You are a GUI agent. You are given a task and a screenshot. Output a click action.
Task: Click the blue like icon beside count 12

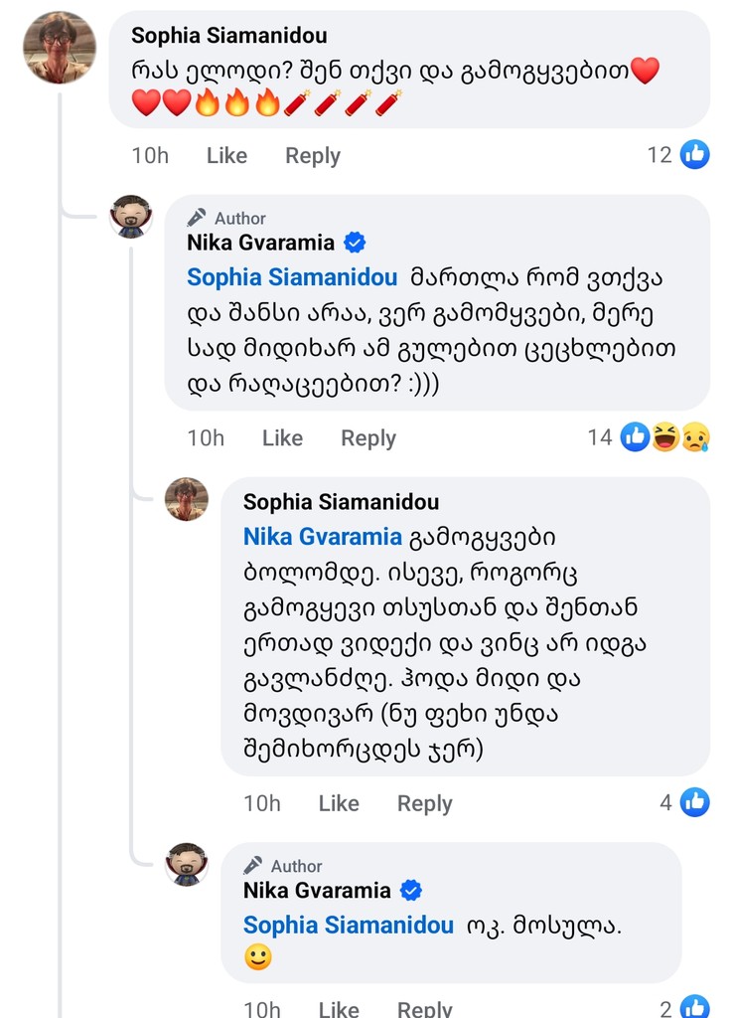coord(695,155)
